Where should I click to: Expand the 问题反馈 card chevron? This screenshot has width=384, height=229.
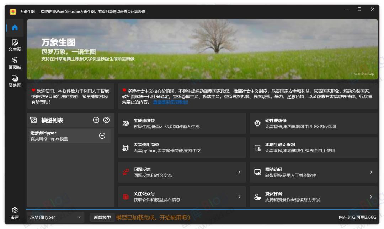240,172
